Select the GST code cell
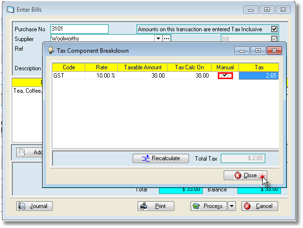 click(69, 76)
